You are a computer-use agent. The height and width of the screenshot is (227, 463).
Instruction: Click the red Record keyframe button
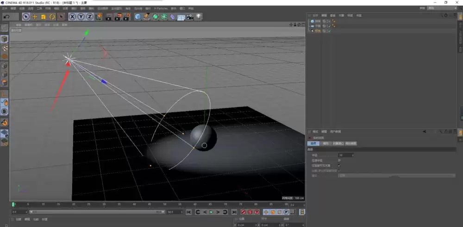[x=243, y=212]
